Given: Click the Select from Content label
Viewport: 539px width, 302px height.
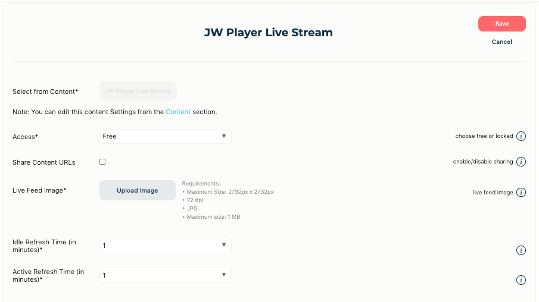Looking at the screenshot, I should coord(45,92).
